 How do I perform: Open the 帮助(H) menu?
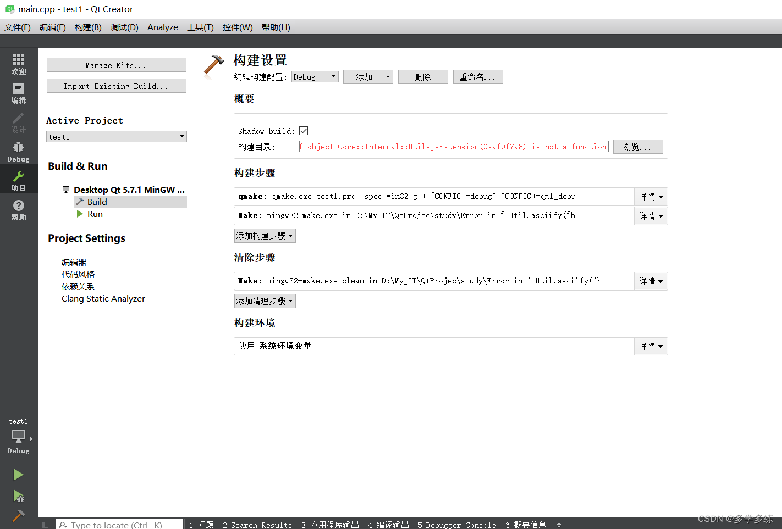[276, 27]
